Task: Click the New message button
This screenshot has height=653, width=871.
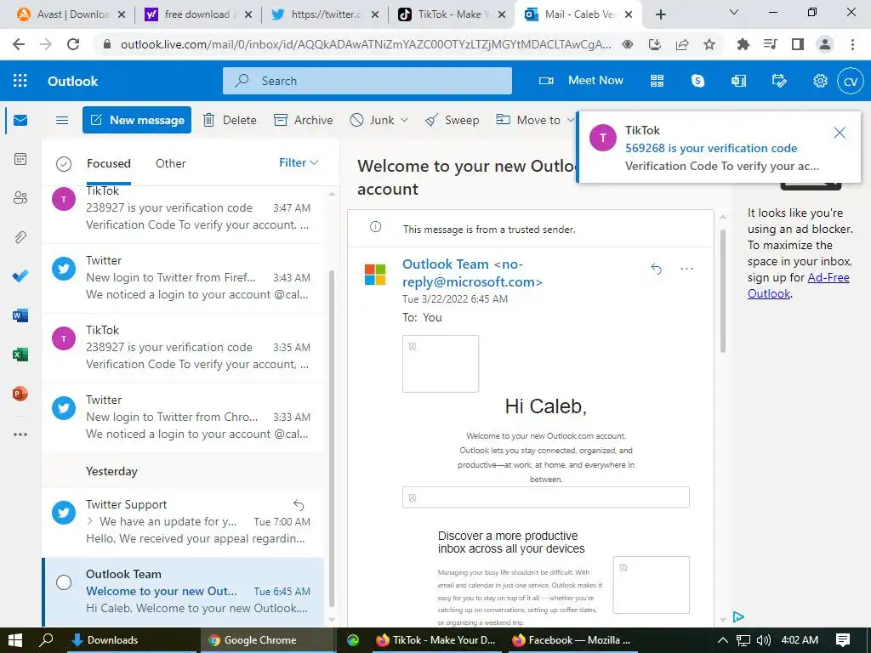Action: pos(137,120)
